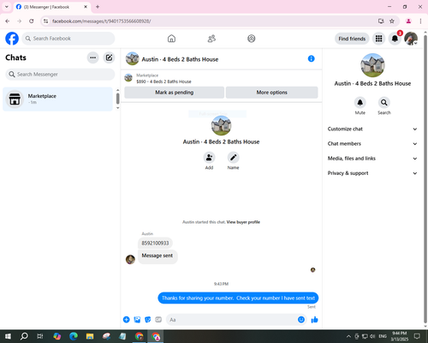The height and width of the screenshot is (343, 428).
Task: Show hidden system tray icons
Action: coord(348,336)
